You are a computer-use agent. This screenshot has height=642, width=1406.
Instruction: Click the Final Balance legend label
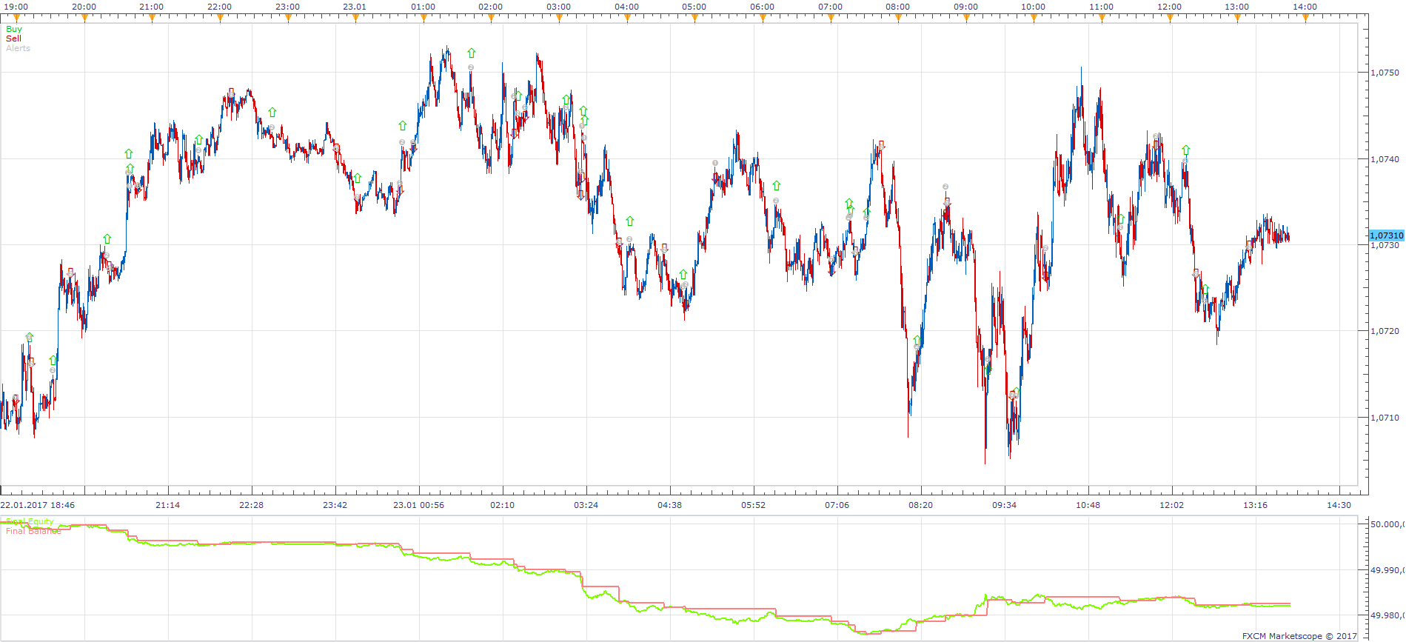[x=33, y=531]
